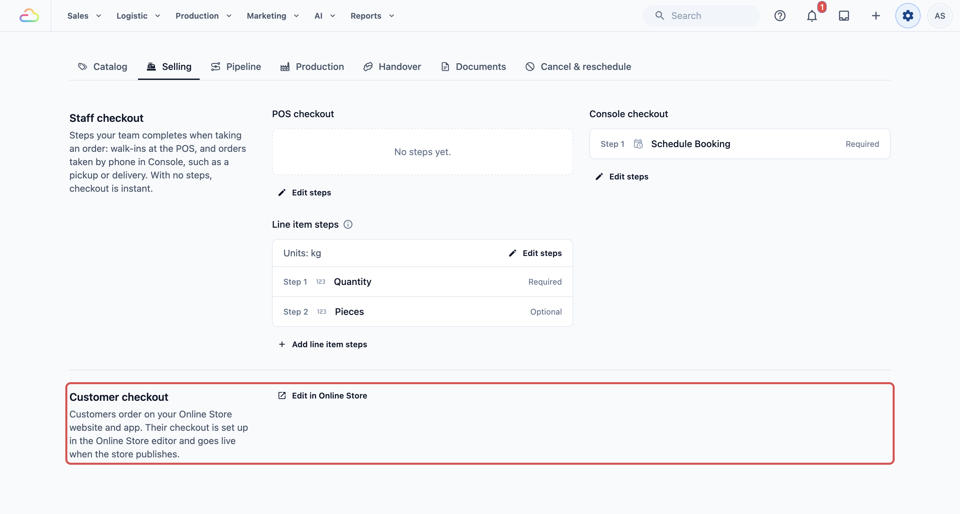Viewport: 960px width, 514px height.
Task: Click Edit steps under Console checkout
Action: click(622, 176)
